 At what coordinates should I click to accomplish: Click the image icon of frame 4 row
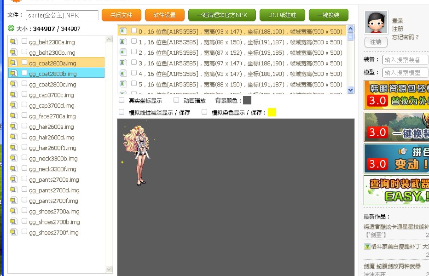coord(123,73)
